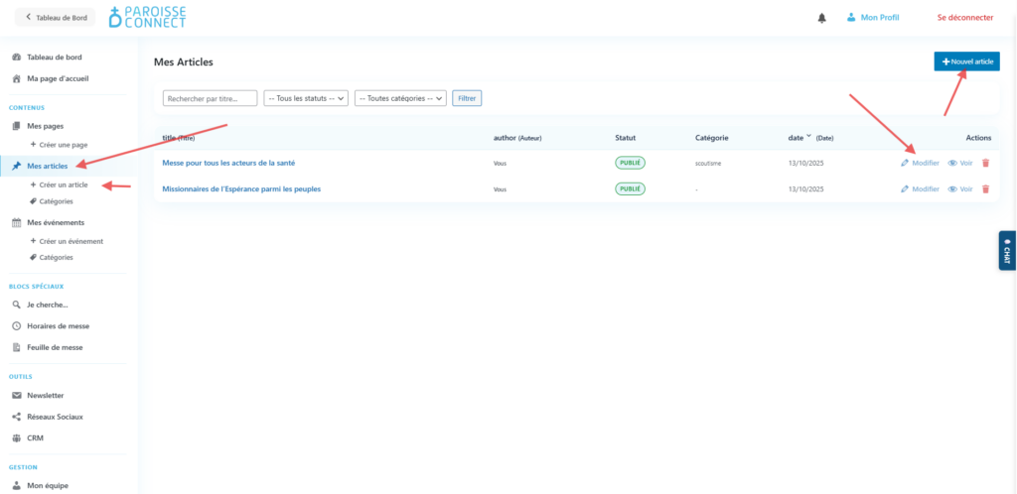Screen dimensions: 1017x494
Task: View the Messe pour tous article with Voir
Action: [959, 163]
